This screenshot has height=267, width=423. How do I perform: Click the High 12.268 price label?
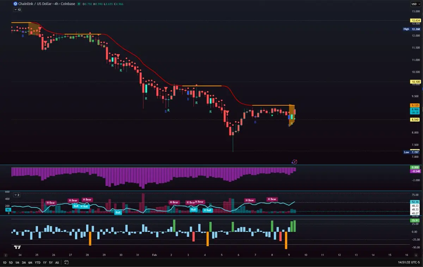pos(412,29)
